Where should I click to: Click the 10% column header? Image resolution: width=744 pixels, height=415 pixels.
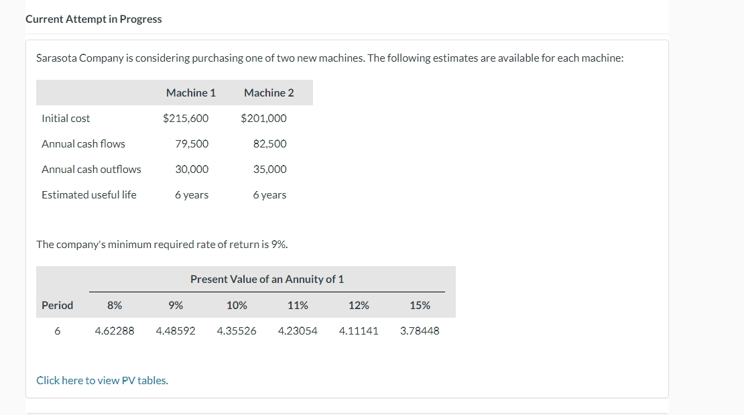coord(237,305)
